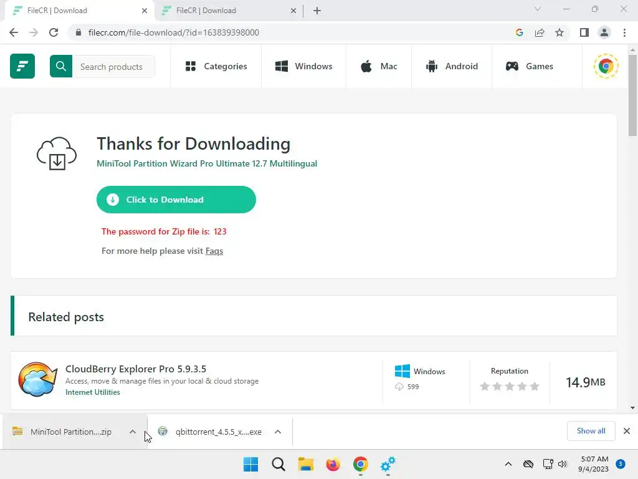Open Windows Start menu

click(x=250, y=464)
